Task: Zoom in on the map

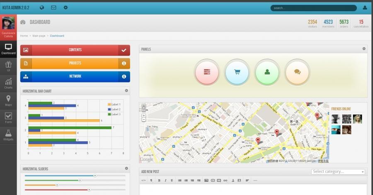Action: click(144, 116)
